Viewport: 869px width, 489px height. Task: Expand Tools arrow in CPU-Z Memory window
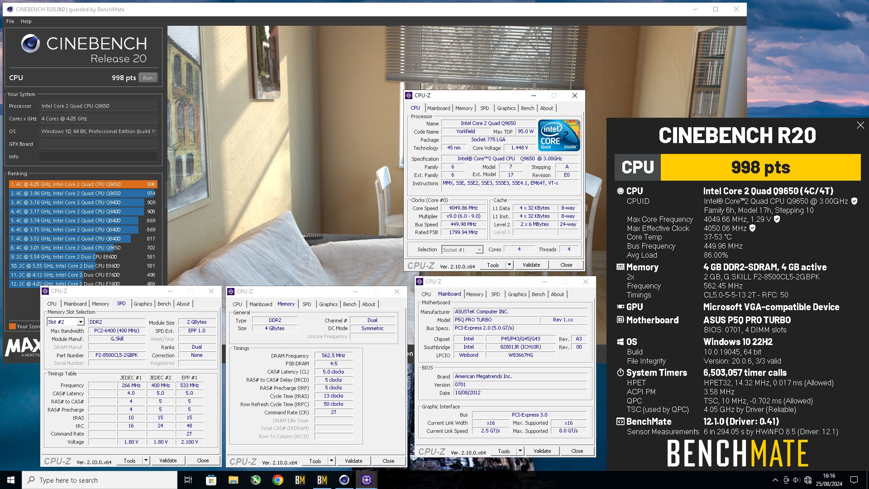click(331, 461)
